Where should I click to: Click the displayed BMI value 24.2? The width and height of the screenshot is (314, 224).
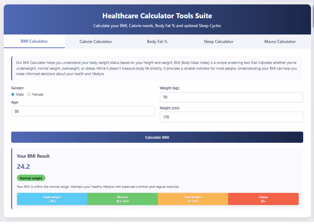point(23,166)
